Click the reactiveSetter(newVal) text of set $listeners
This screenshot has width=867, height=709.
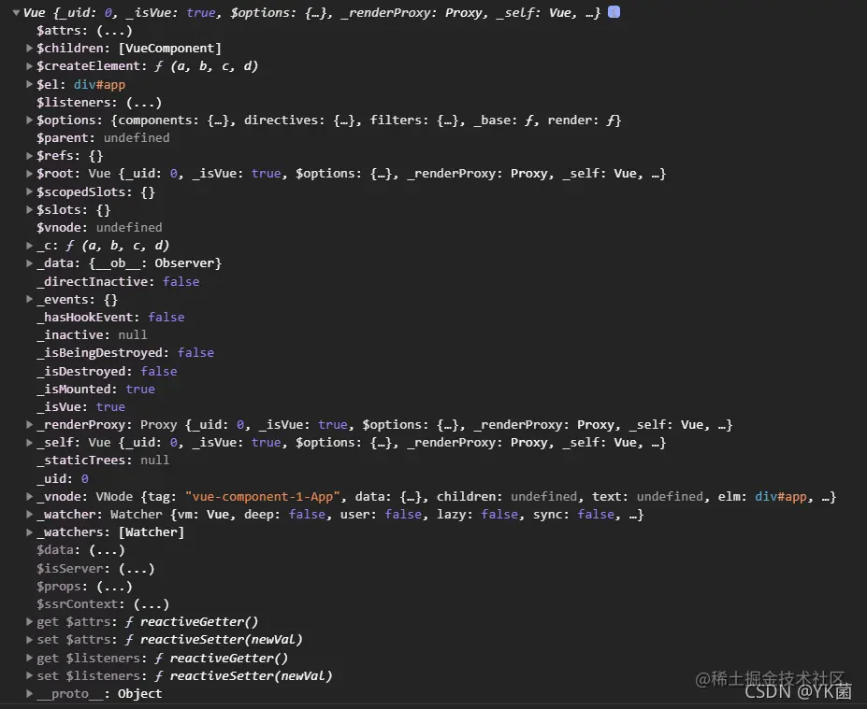251,676
